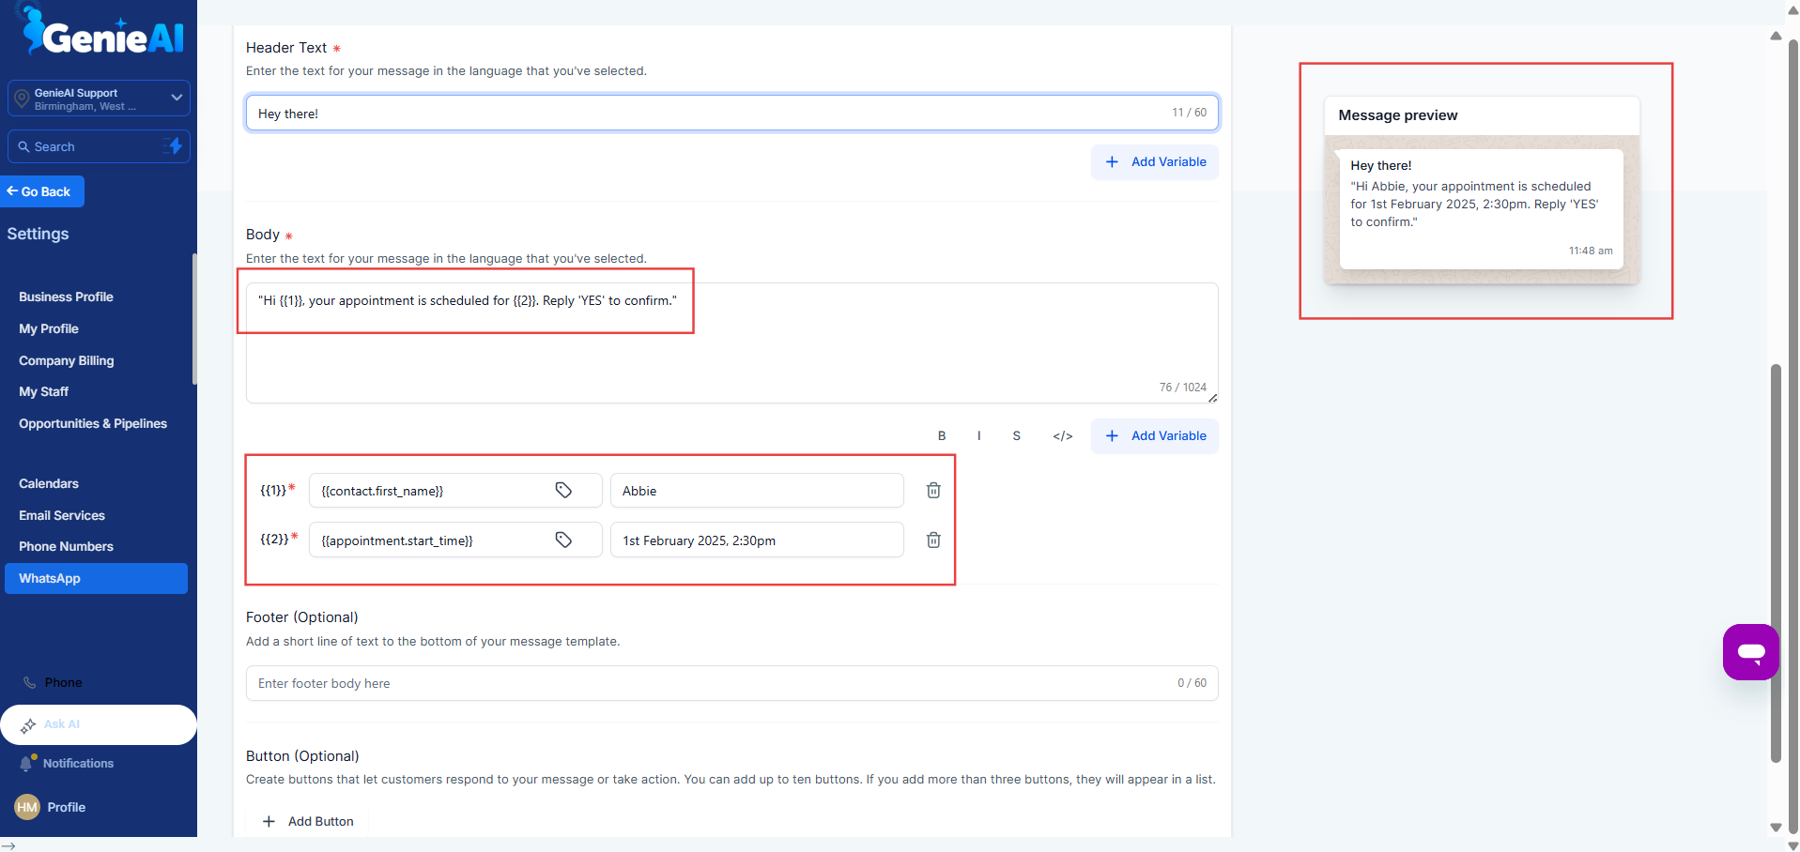Apply strikethrough formatting to the body
Viewport: 1800px width, 852px height.
(x=1016, y=435)
